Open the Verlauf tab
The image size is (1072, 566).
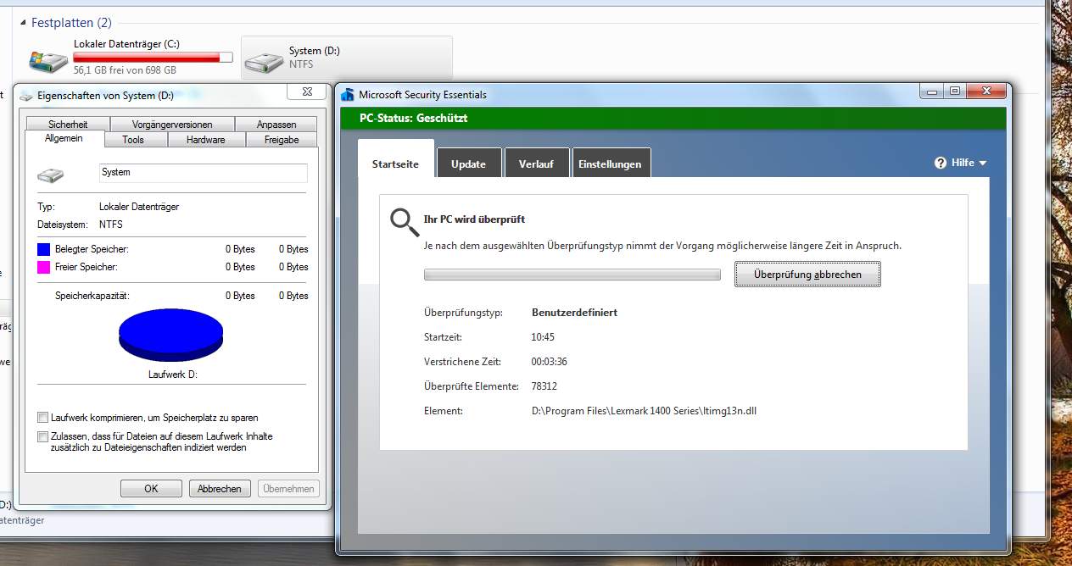click(536, 164)
